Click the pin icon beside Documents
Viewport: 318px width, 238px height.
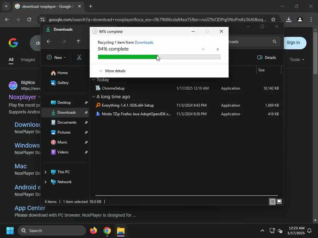86,122
